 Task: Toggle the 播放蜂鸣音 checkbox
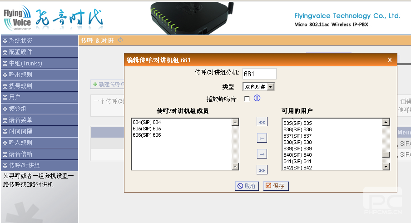247,99
